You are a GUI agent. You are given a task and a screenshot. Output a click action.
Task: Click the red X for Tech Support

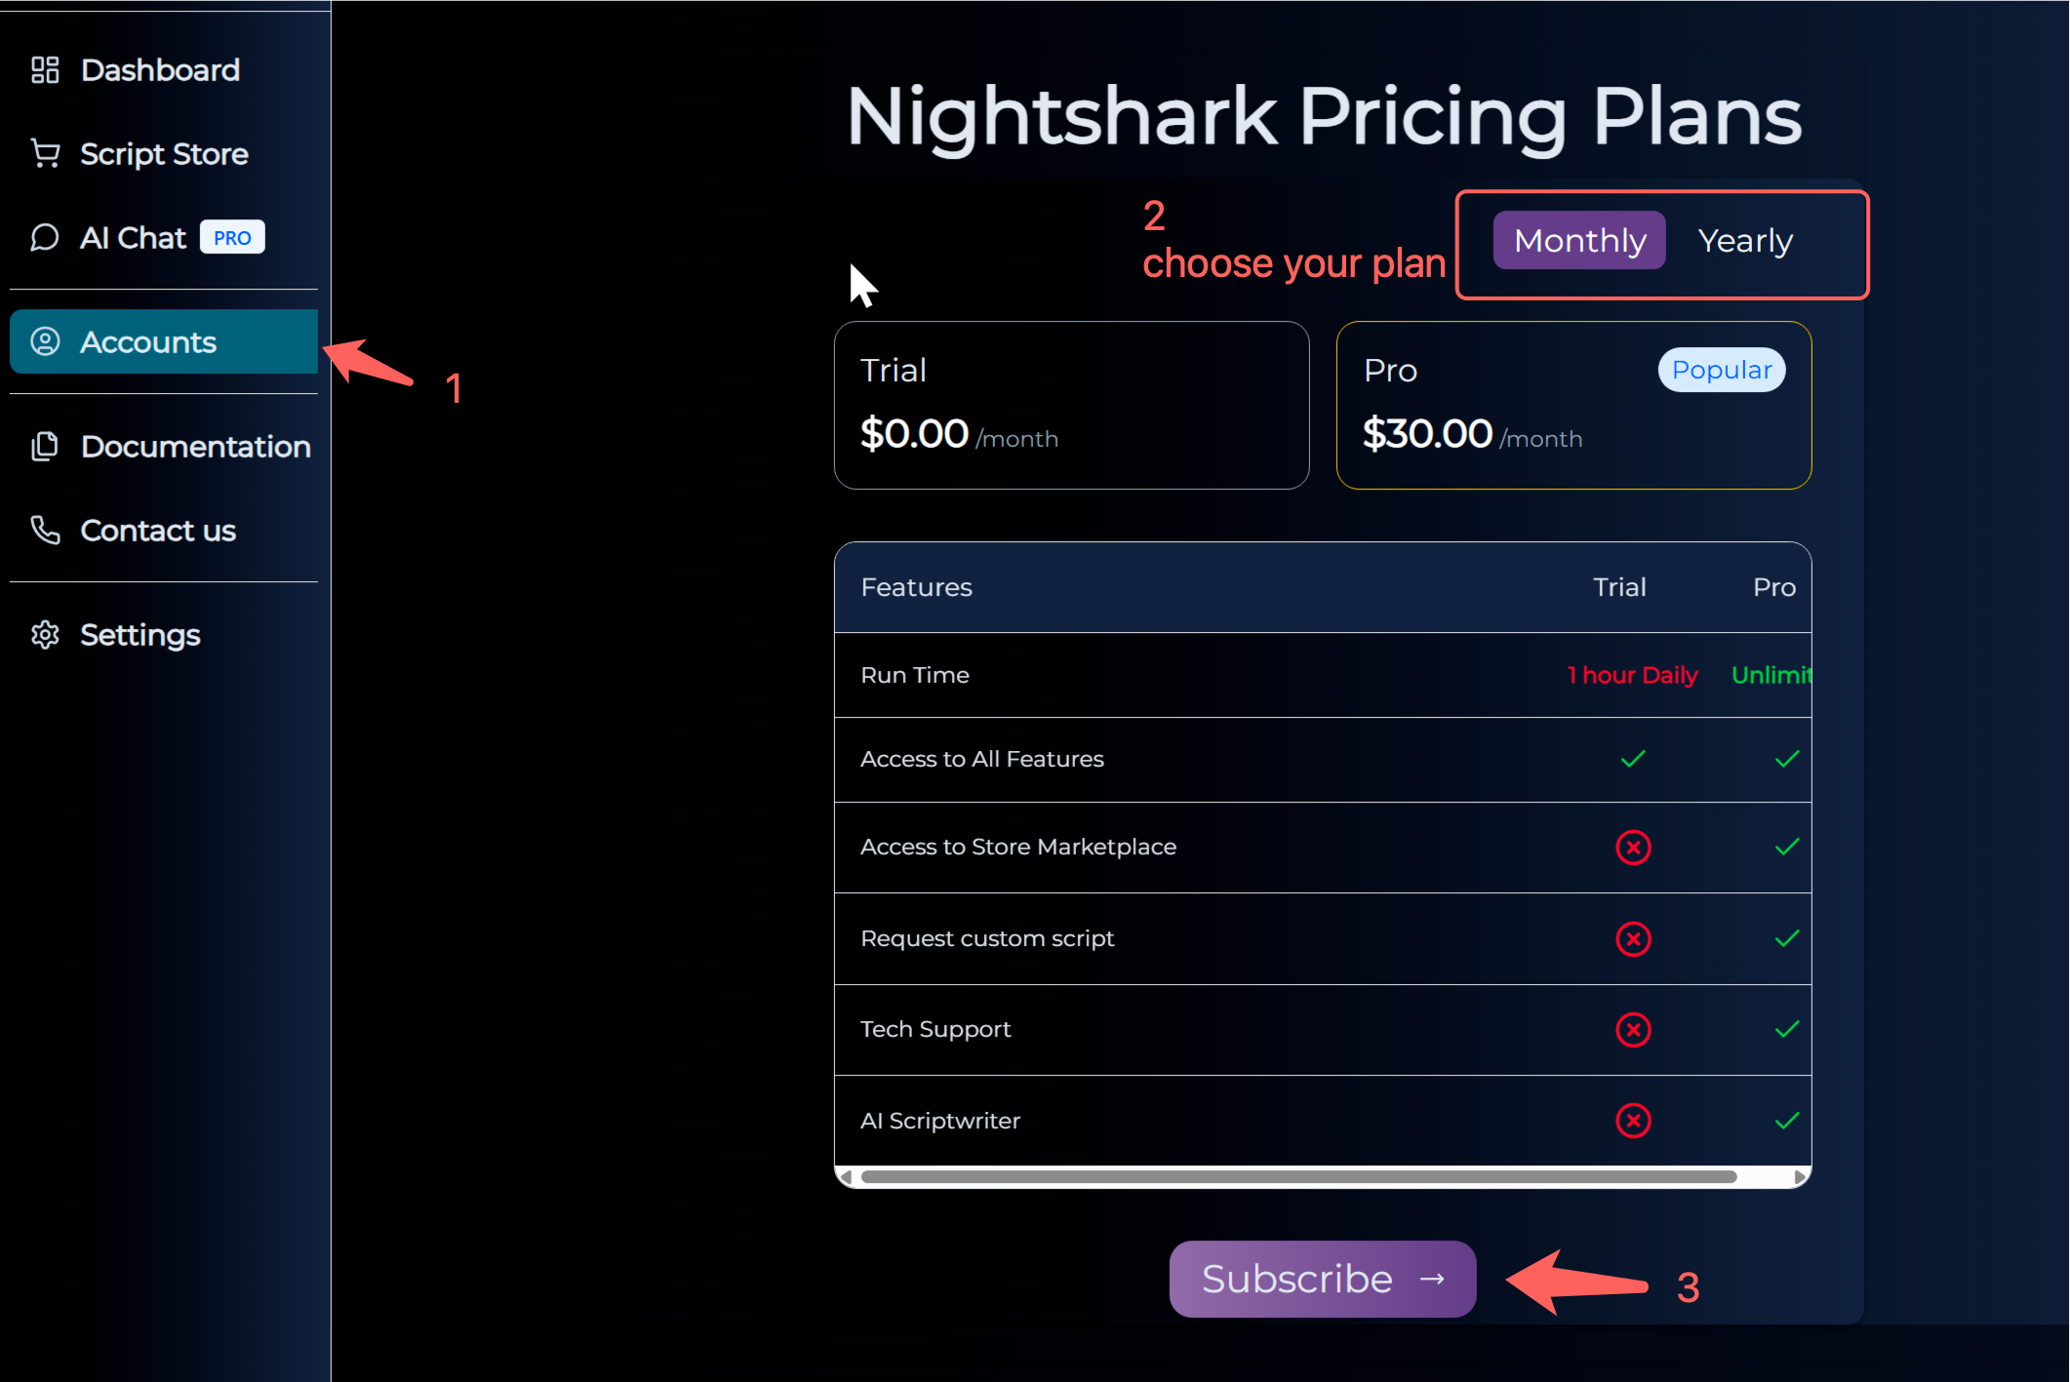click(1633, 1030)
